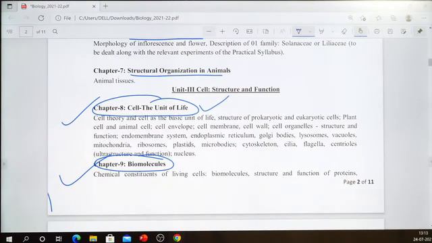
Task: Save the PDF document
Action: [390, 32]
